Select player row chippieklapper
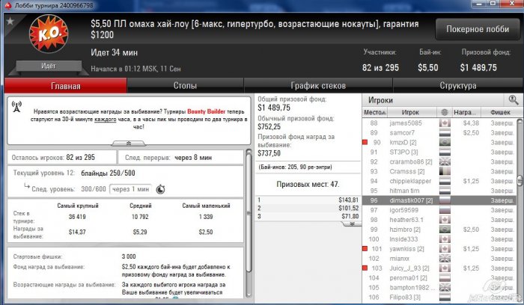The width and height of the screenshot is (524, 305). pos(439,181)
